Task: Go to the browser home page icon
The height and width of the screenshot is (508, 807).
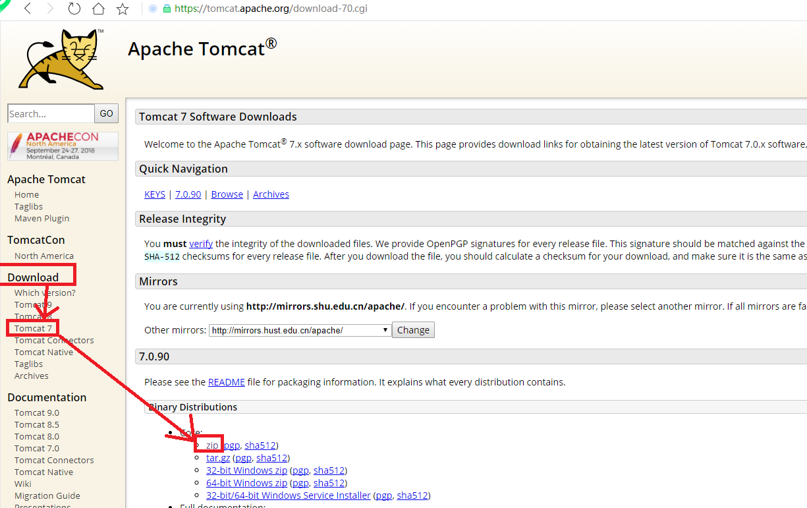Action: pos(98,9)
